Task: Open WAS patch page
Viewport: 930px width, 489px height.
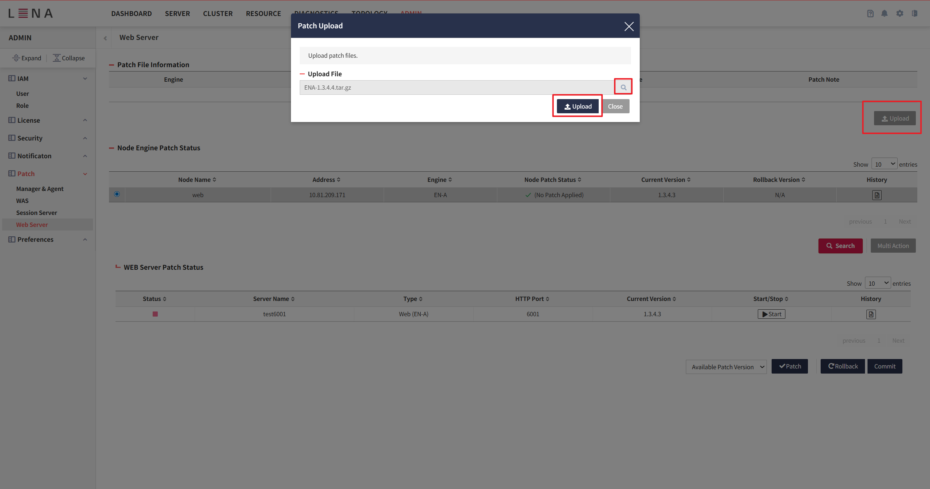Action: [x=23, y=201]
